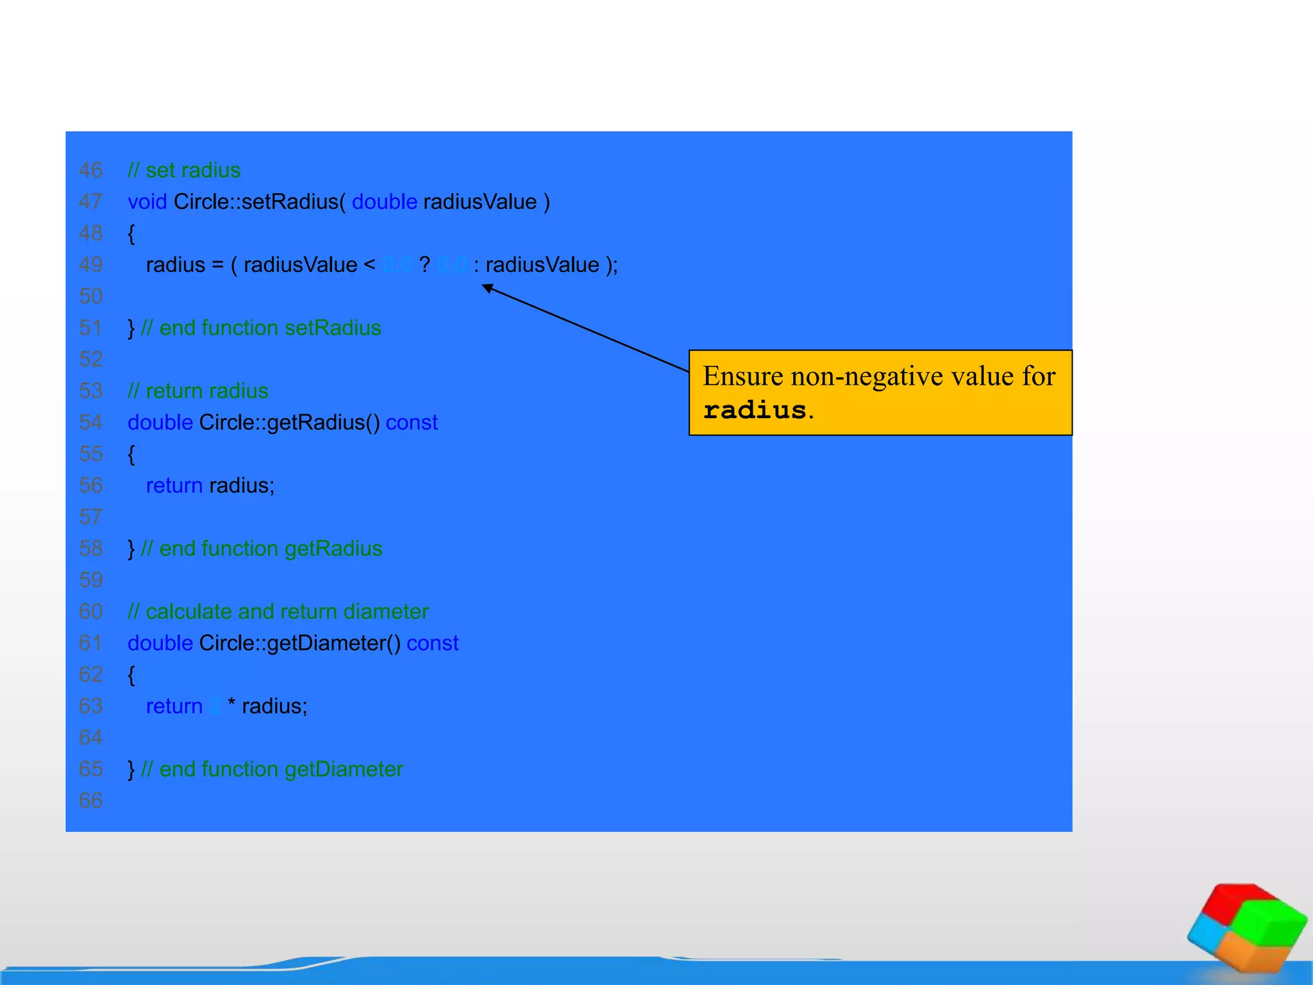Click the bold 'radius' word in callout
This screenshot has width=1313, height=985.
[x=754, y=410]
